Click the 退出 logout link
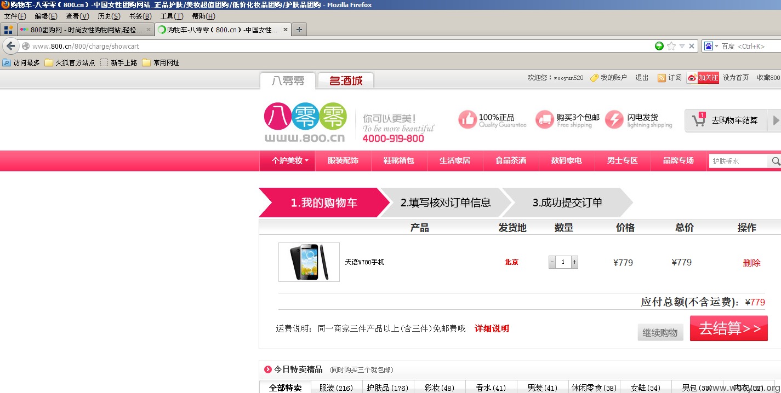 642,78
